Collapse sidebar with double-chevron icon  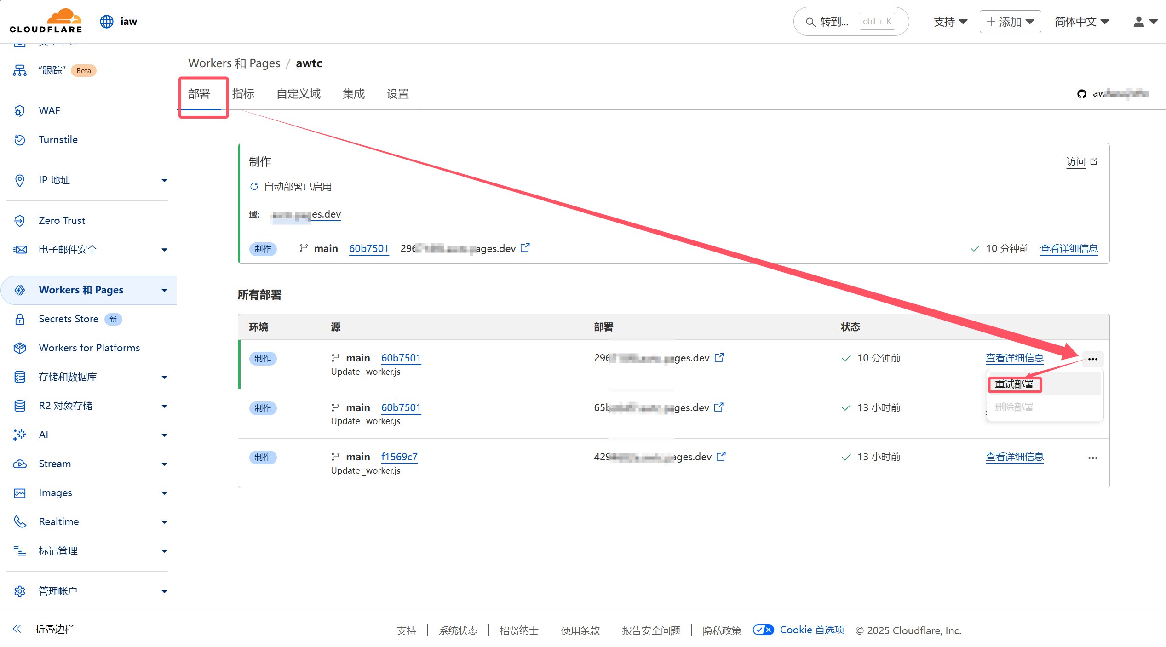pos(17,629)
